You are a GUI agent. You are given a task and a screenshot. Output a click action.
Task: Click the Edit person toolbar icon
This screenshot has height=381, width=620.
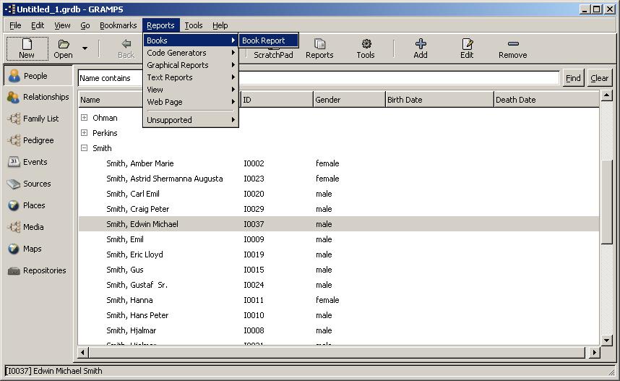(467, 48)
